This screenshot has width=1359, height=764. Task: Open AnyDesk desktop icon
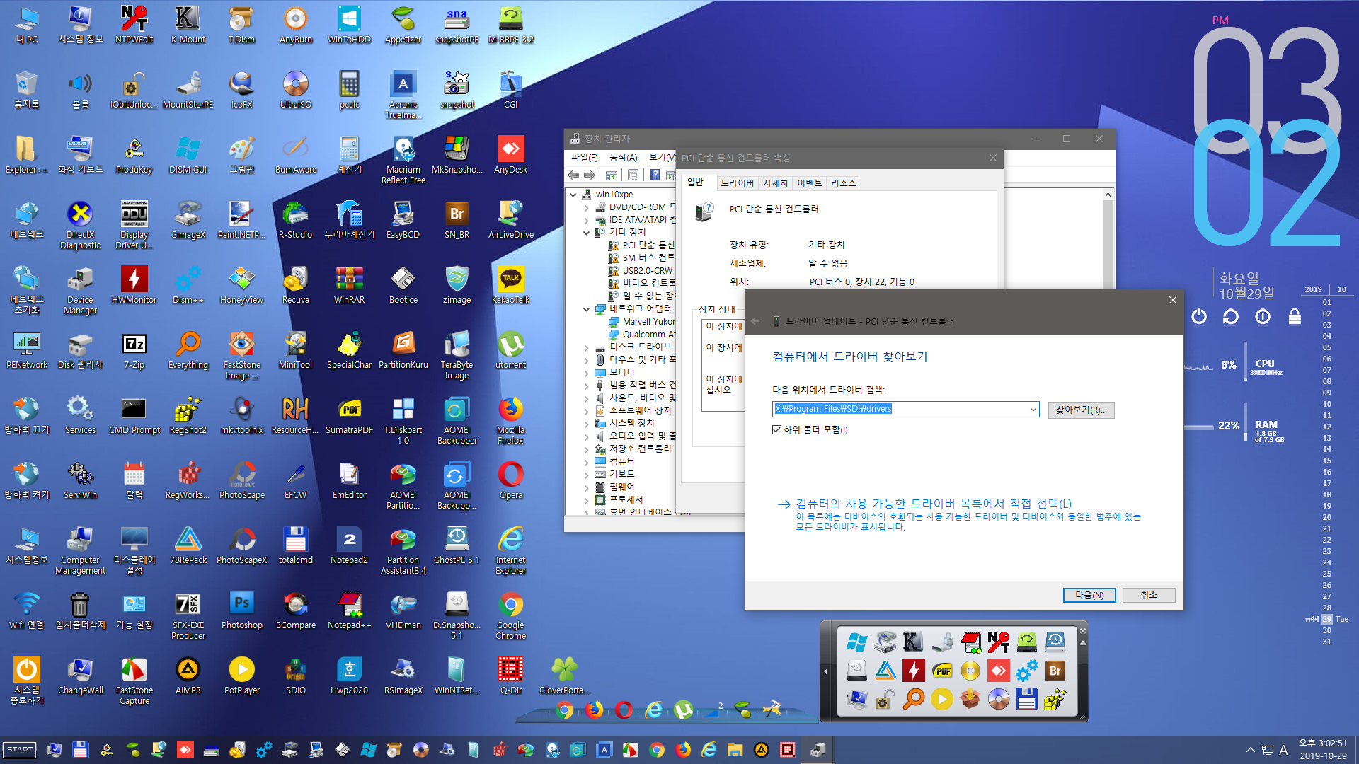tap(510, 155)
